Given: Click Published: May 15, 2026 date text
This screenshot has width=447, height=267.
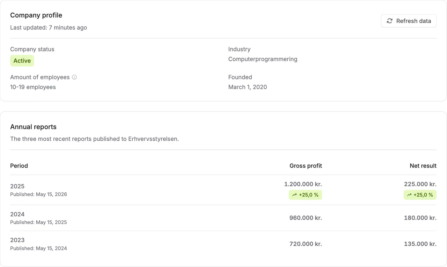Looking at the screenshot, I should pos(38,194).
